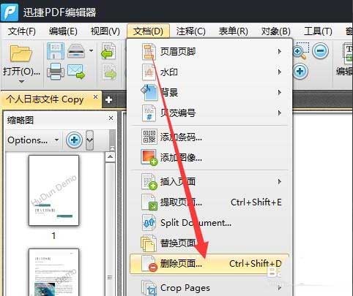
Task: Click the Send email envelope icon
Action: click(76, 72)
